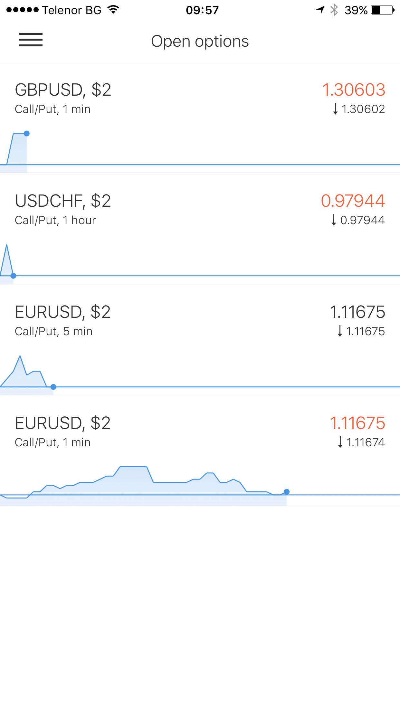Tap the 09:57 clock in status bar

click(x=202, y=10)
